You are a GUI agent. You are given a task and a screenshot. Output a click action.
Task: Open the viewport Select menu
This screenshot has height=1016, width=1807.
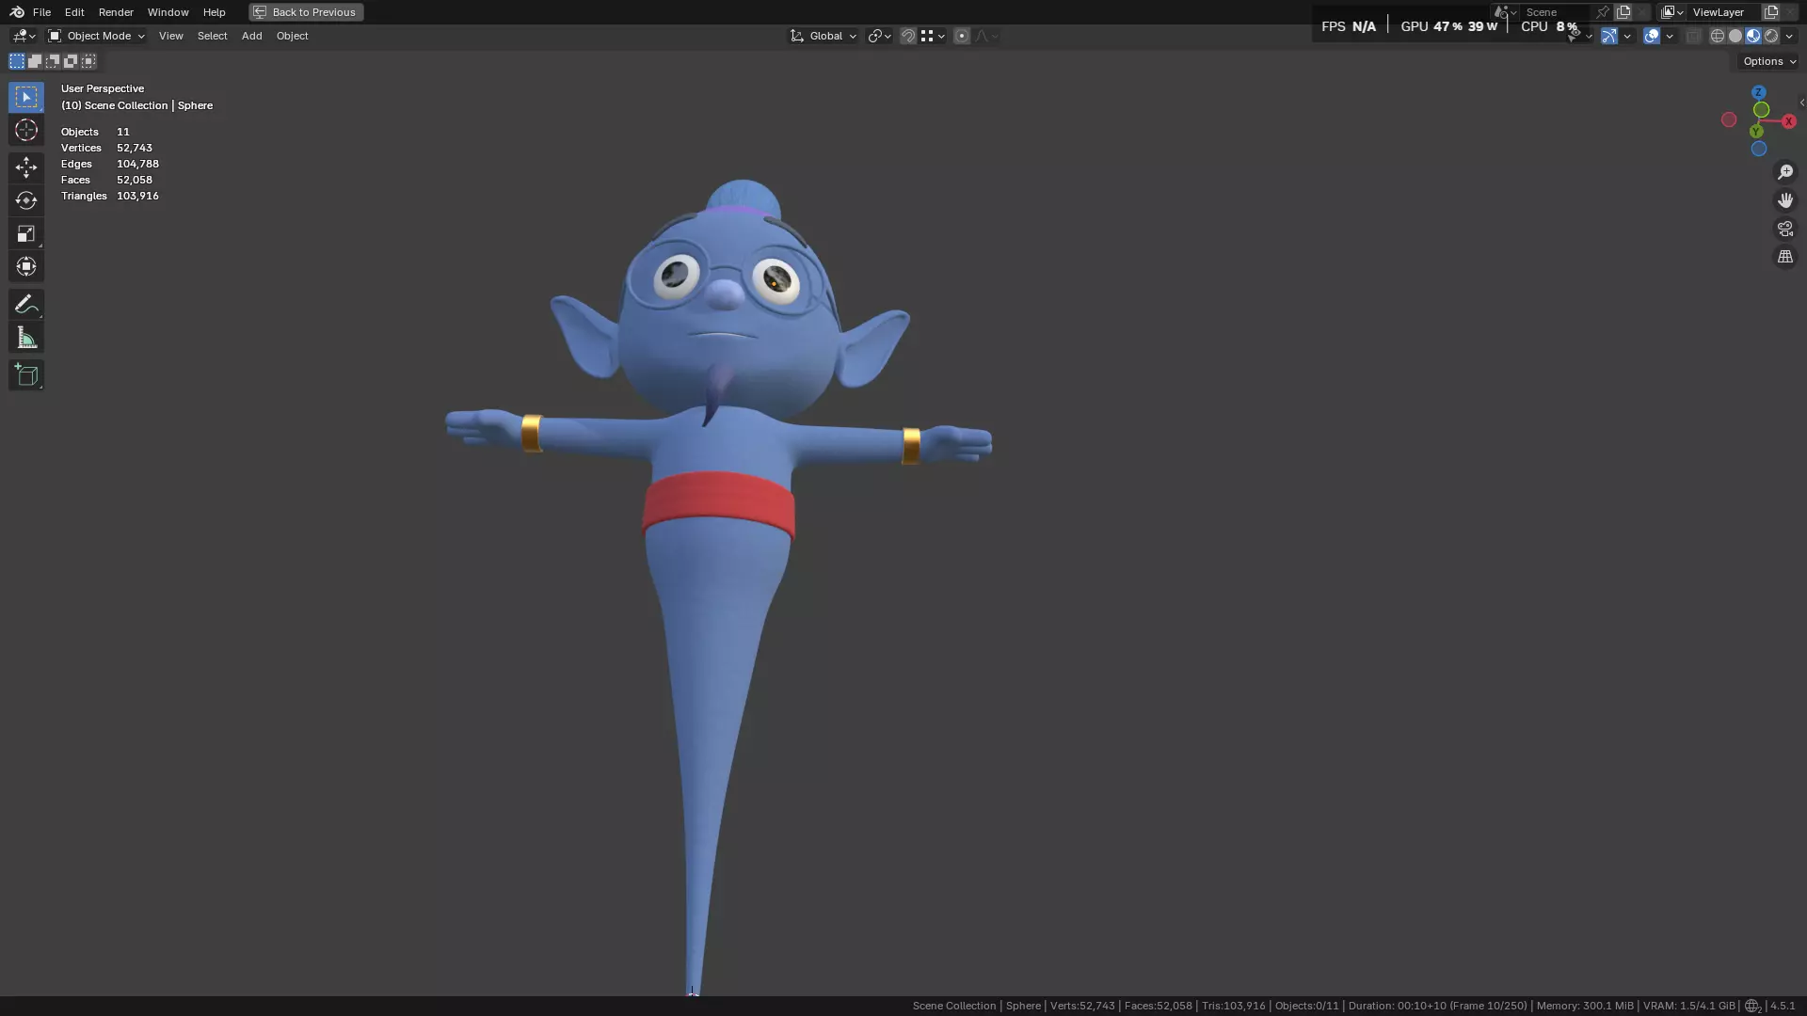tap(212, 36)
